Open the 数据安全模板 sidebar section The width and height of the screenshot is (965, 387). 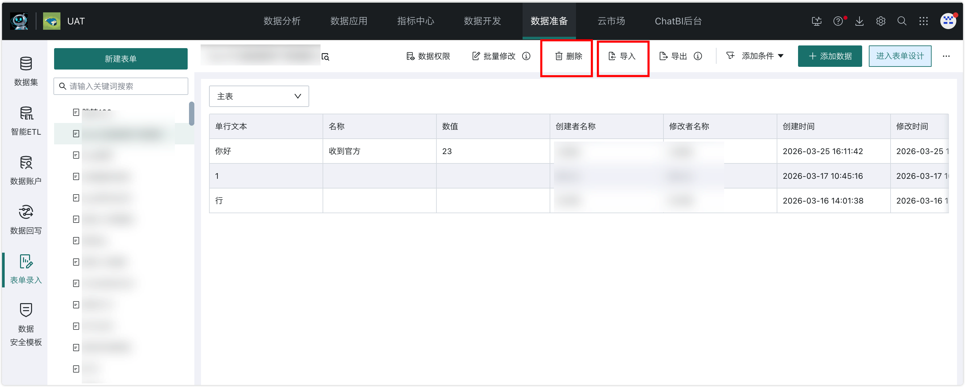coord(25,325)
